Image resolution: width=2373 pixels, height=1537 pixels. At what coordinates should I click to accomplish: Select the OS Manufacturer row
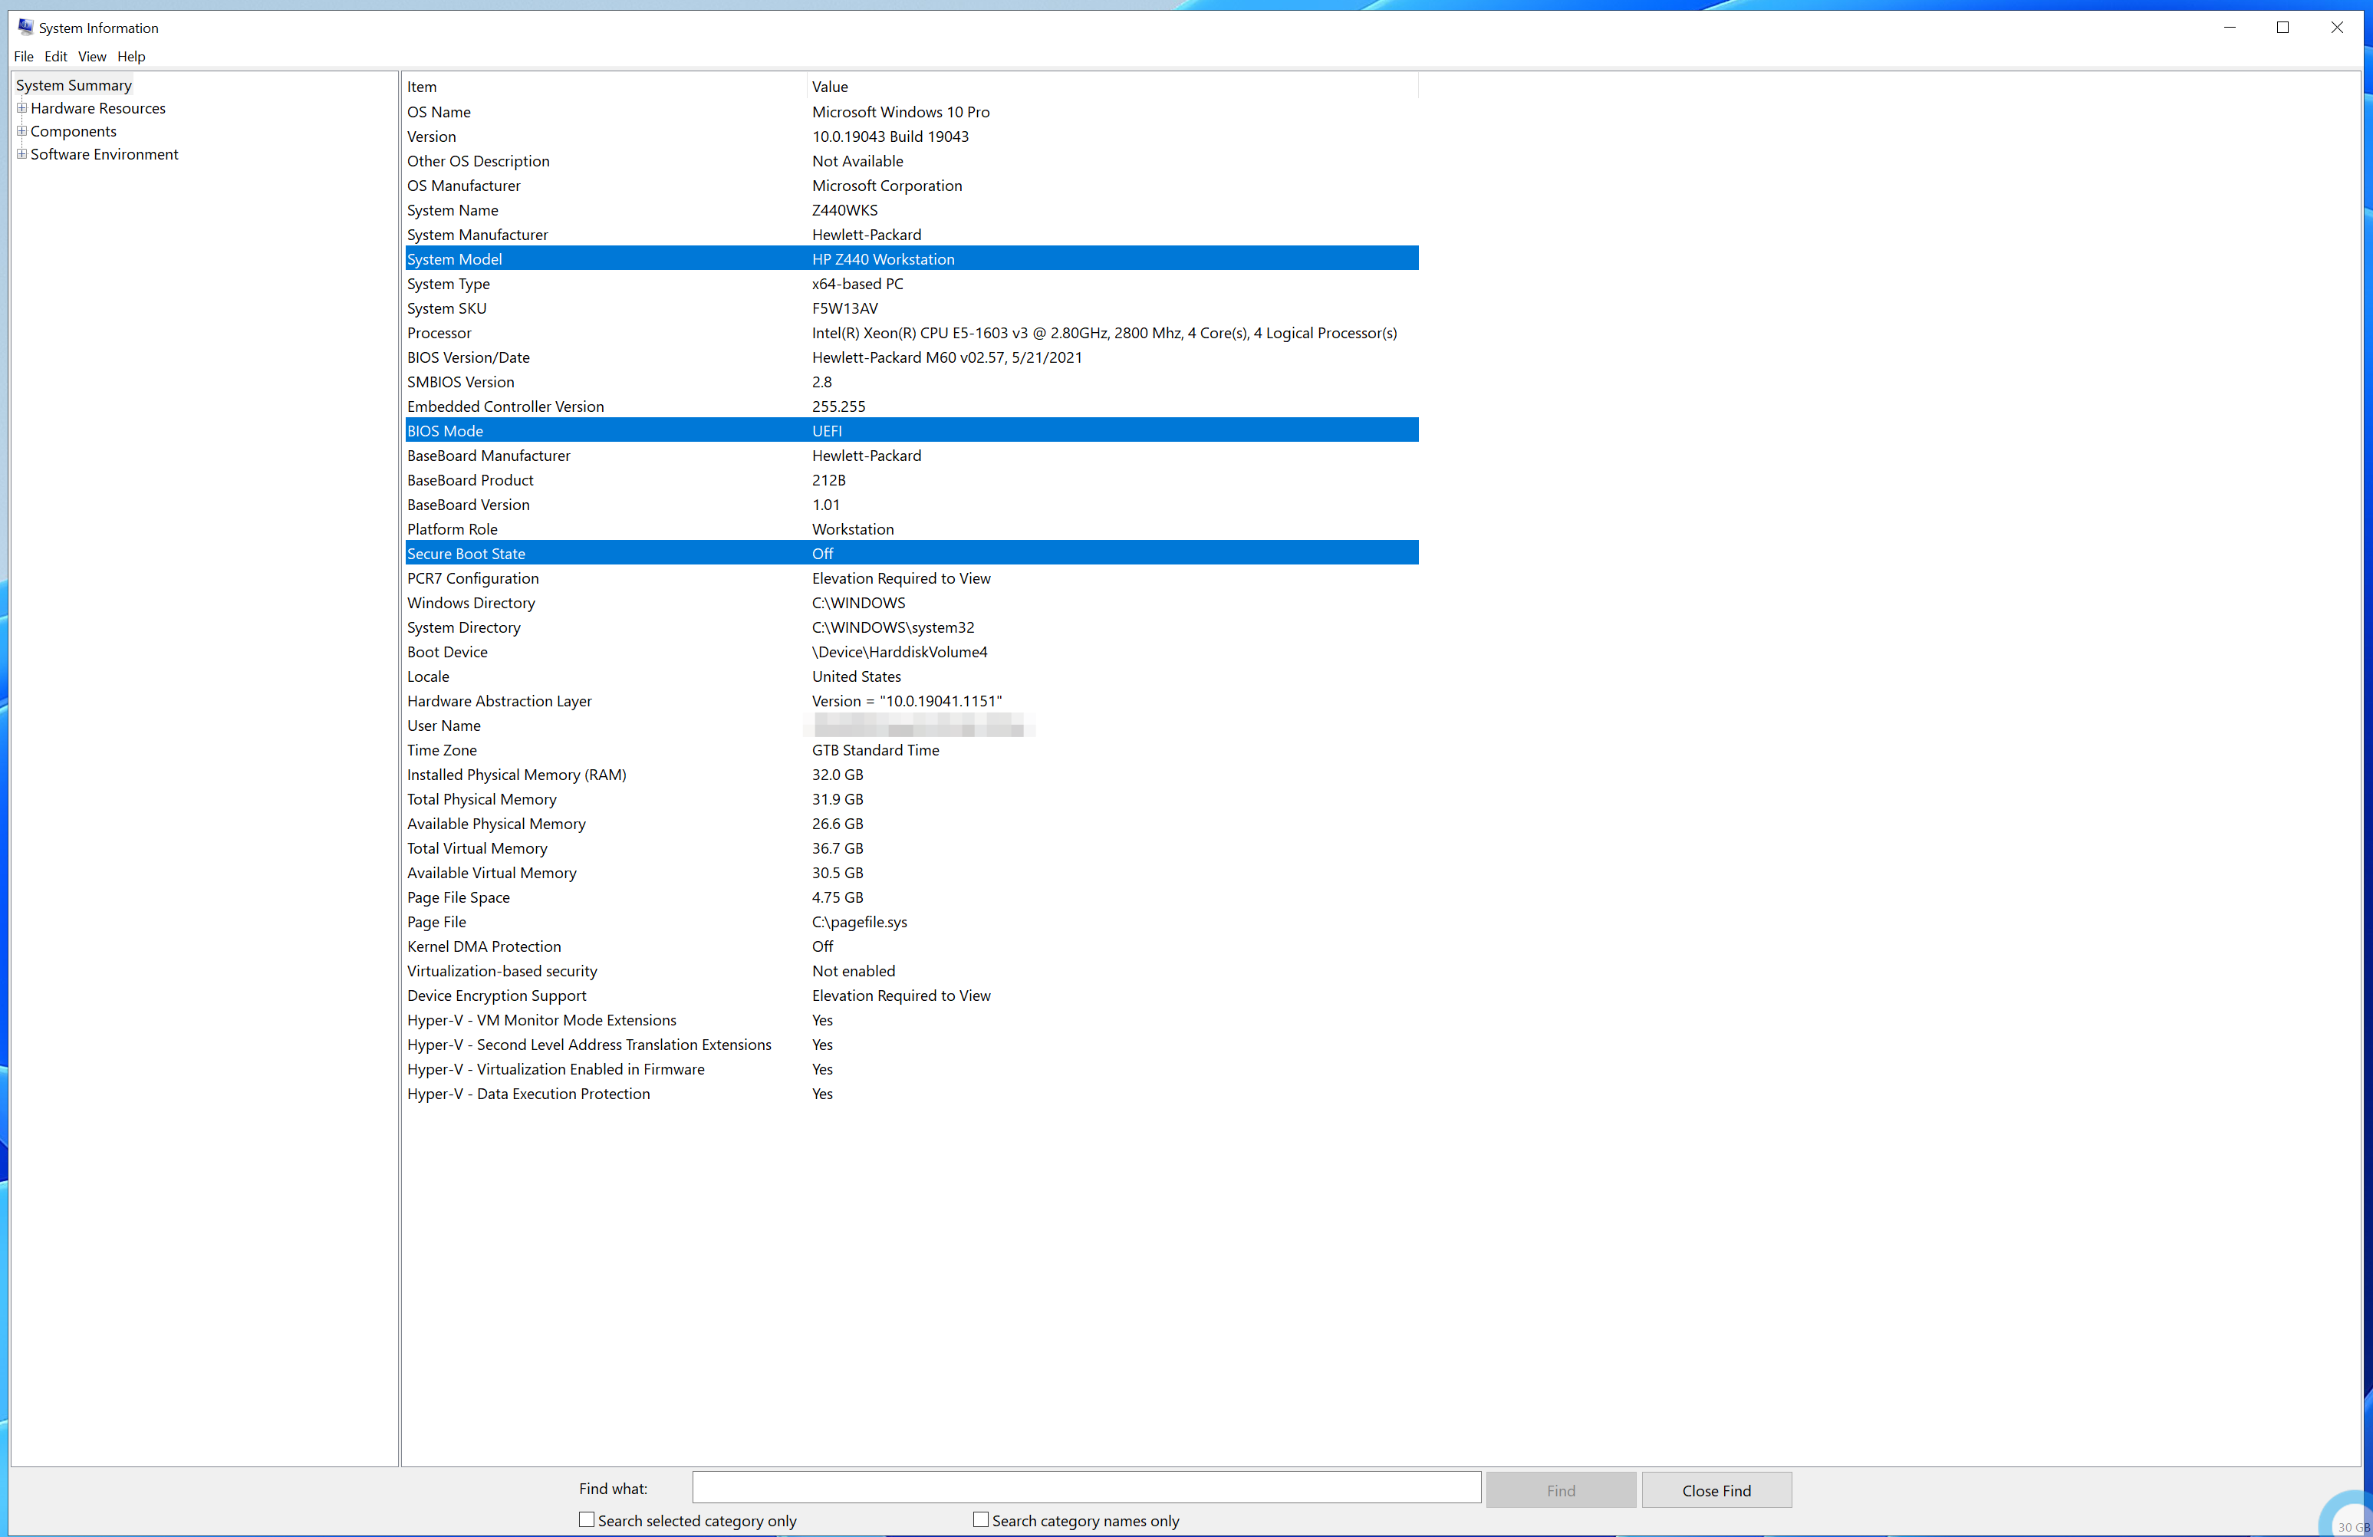pos(911,186)
